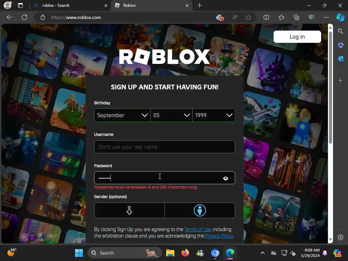Open Collections icon in toolbar

click(296, 17)
